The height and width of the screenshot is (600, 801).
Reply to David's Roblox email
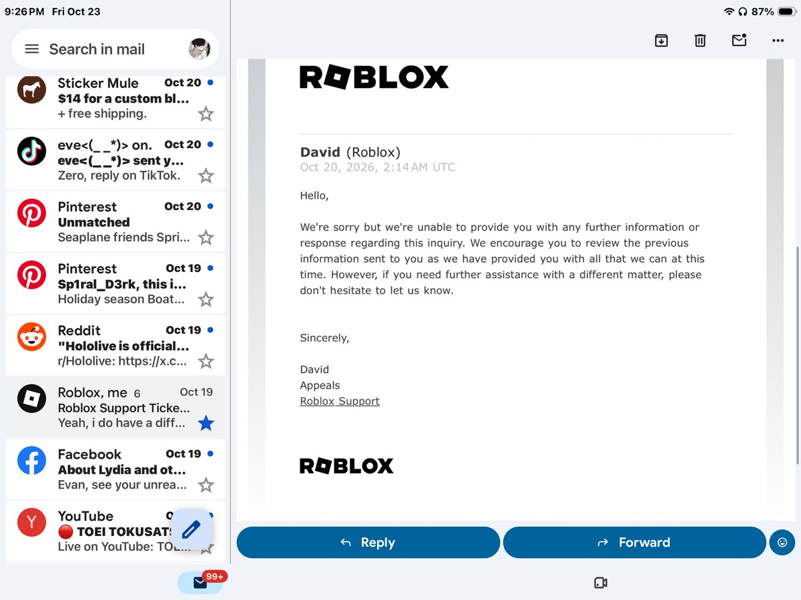tap(368, 542)
